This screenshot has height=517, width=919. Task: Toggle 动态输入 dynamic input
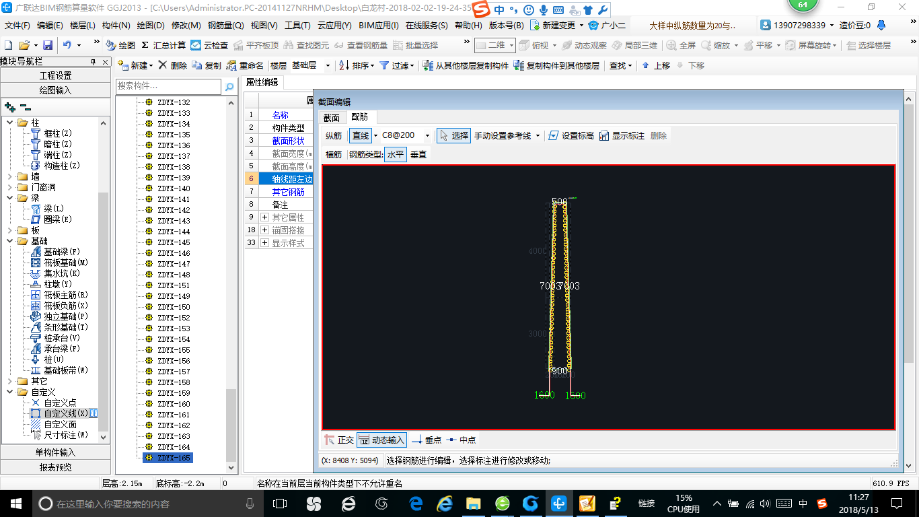tap(382, 440)
